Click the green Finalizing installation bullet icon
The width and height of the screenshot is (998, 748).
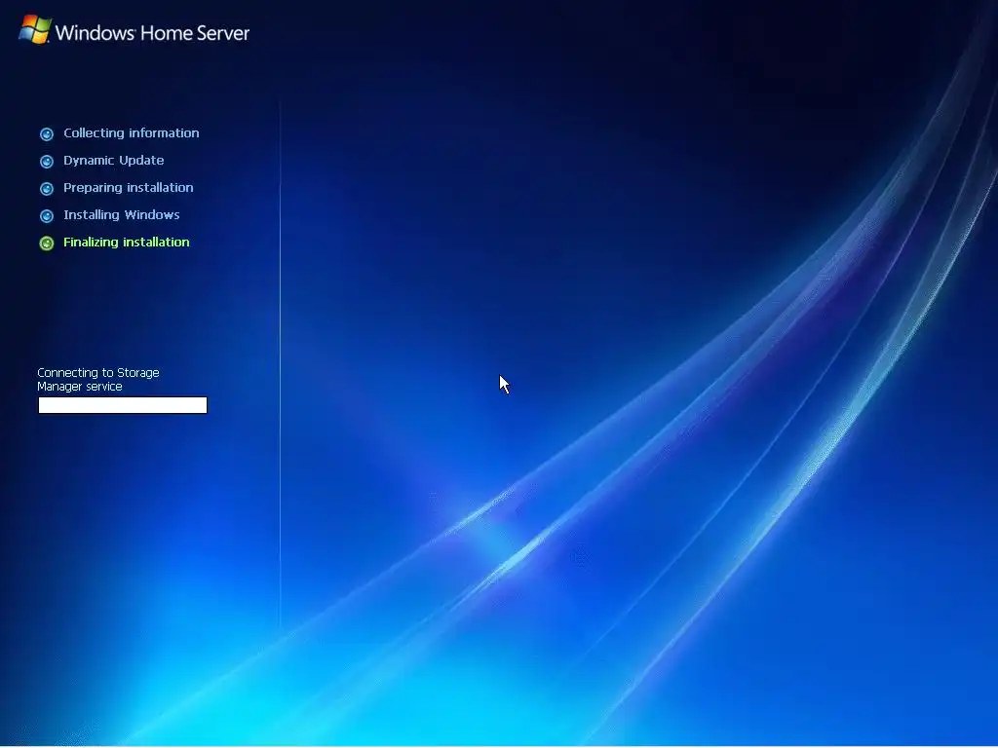pyautogui.click(x=47, y=243)
